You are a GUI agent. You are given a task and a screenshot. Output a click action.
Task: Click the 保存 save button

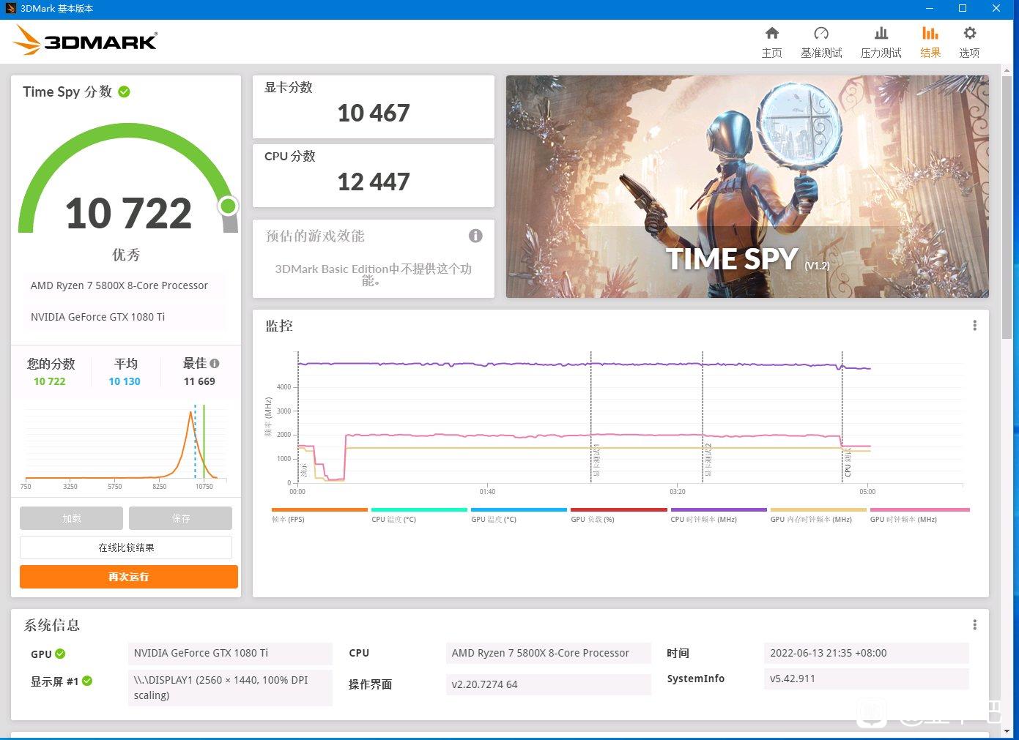click(x=180, y=518)
